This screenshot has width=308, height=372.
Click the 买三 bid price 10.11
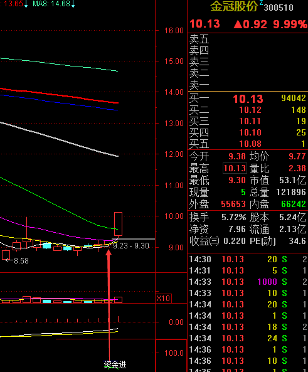(x=250, y=122)
